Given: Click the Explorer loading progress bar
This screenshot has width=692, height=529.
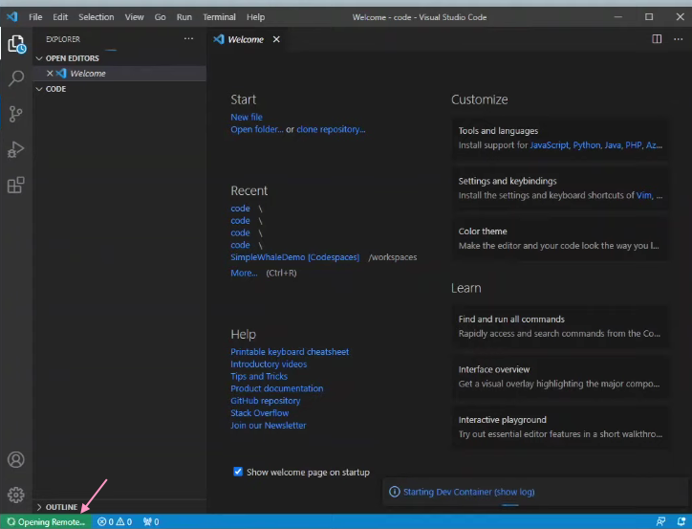Looking at the screenshot, I should 110,50.
